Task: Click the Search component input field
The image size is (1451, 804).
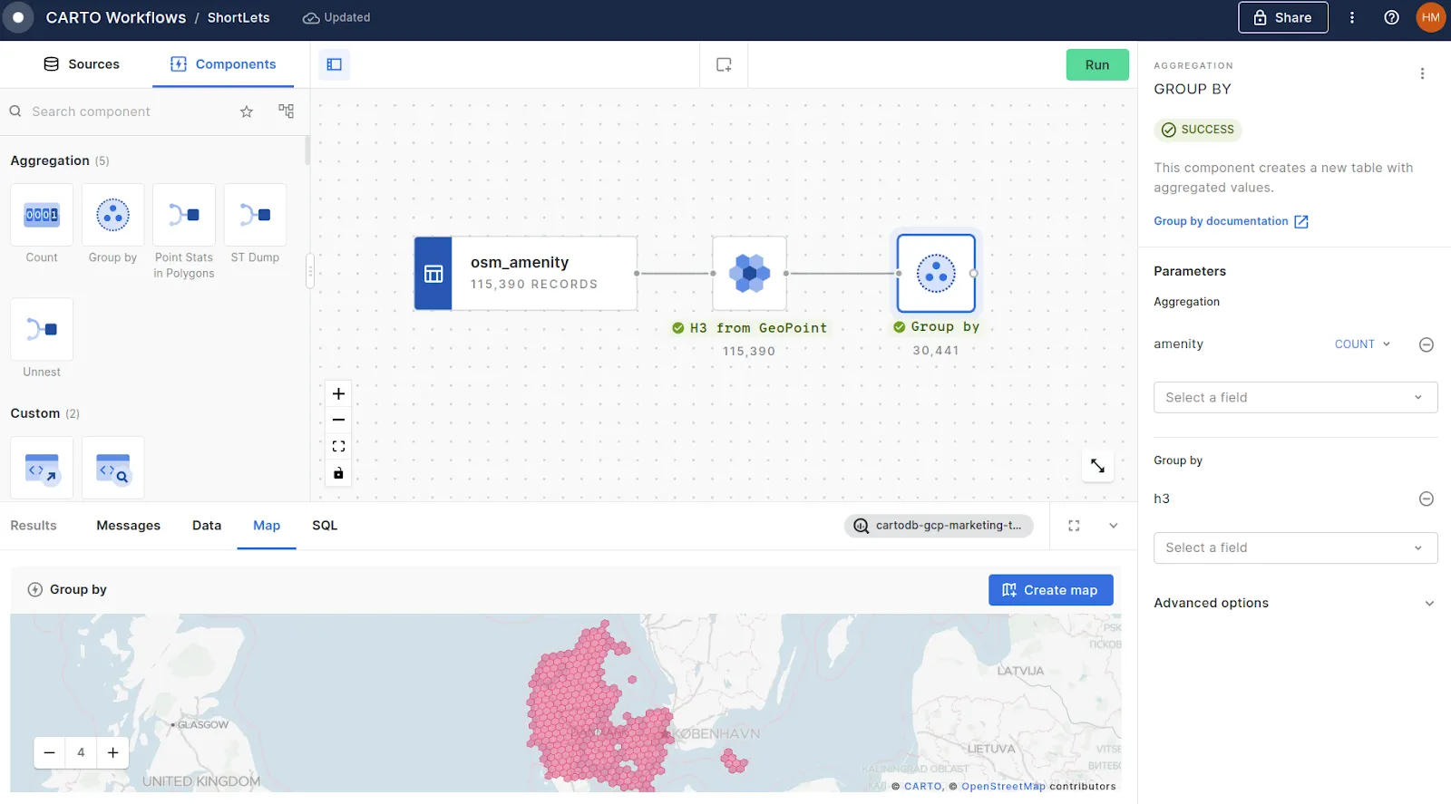Action: pyautogui.click(x=127, y=111)
